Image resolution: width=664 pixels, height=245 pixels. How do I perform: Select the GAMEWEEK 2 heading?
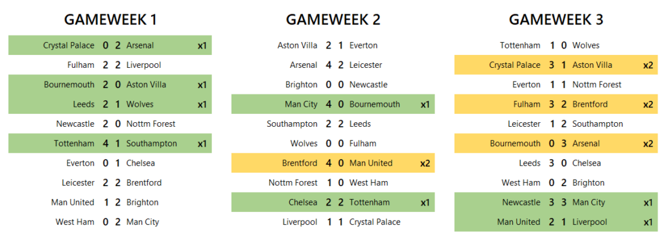(x=333, y=19)
